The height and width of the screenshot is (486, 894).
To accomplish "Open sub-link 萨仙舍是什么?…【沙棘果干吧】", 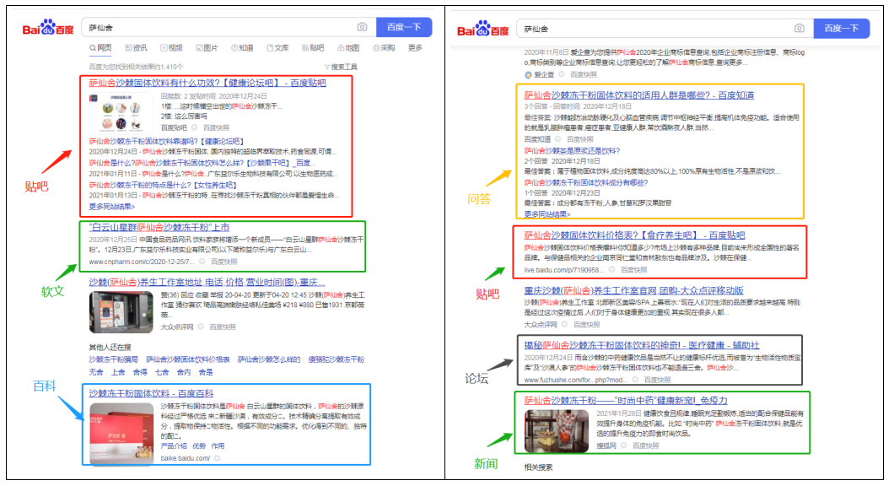I will coord(202,163).
